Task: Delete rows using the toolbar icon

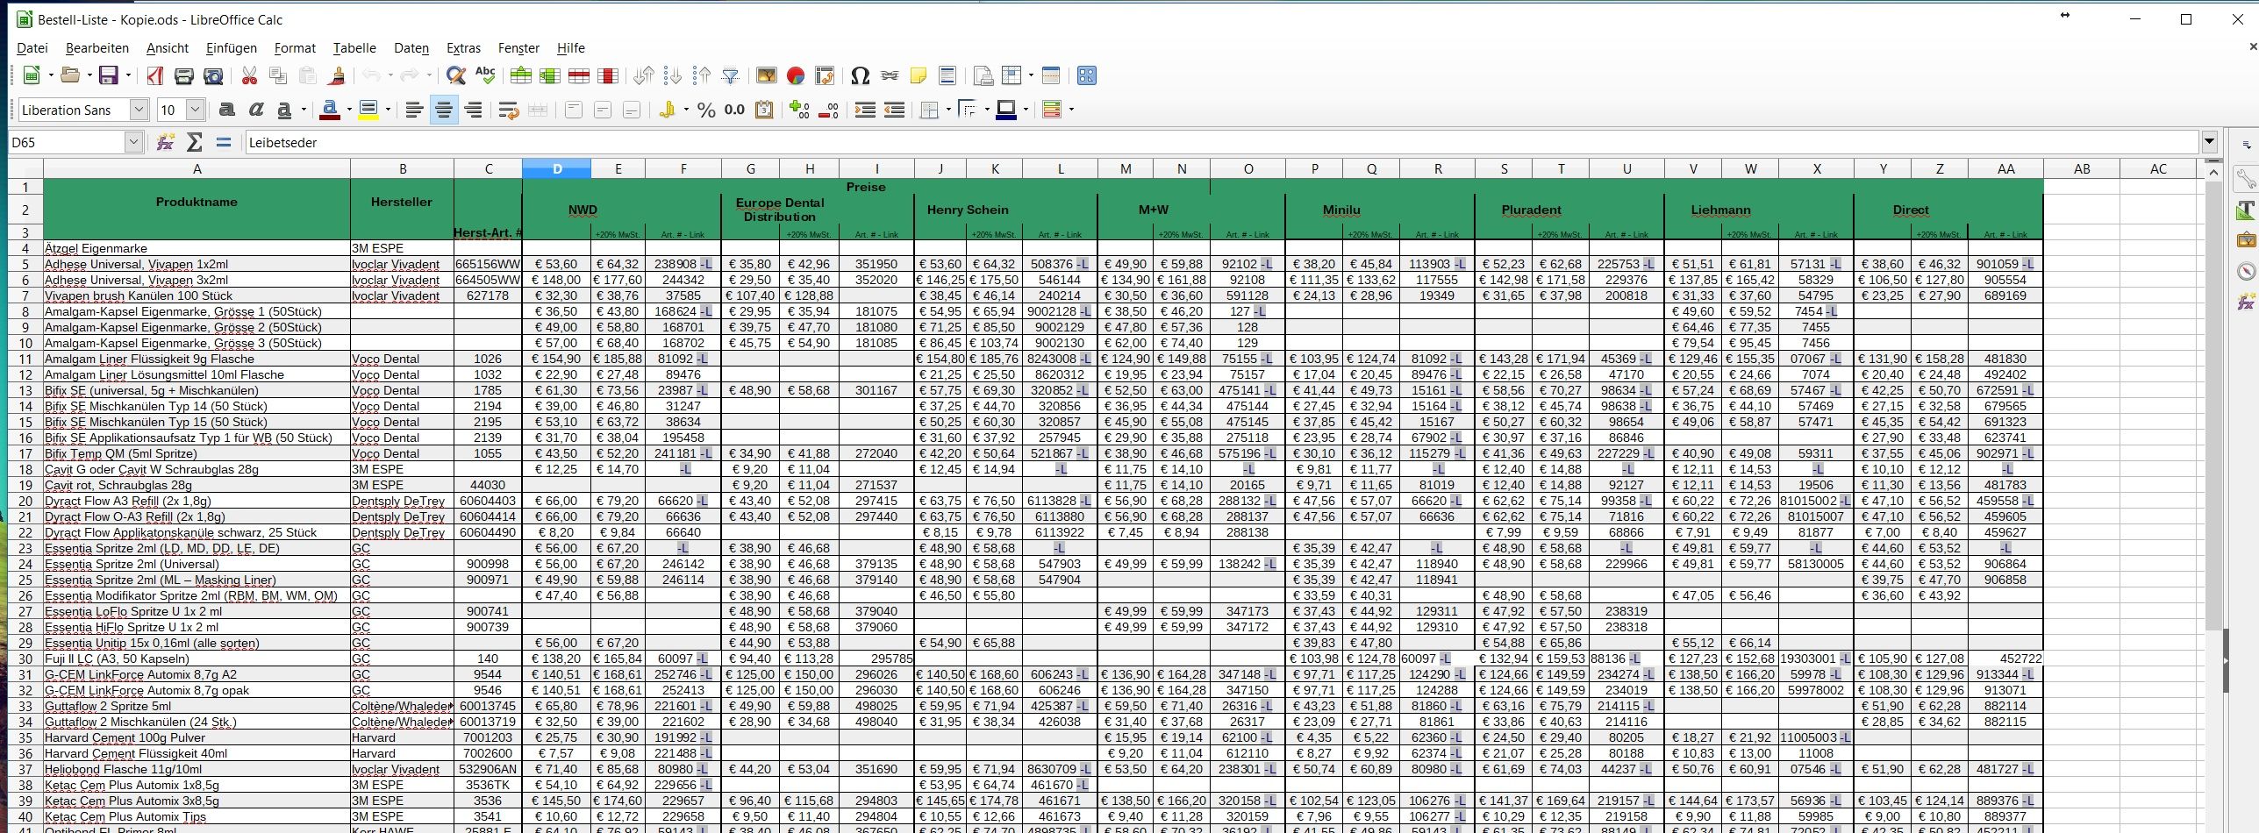Action: (x=579, y=76)
